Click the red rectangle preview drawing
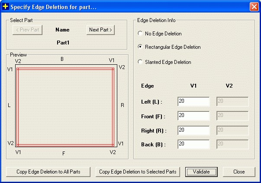The height and width of the screenshot is (183, 261). [65, 107]
